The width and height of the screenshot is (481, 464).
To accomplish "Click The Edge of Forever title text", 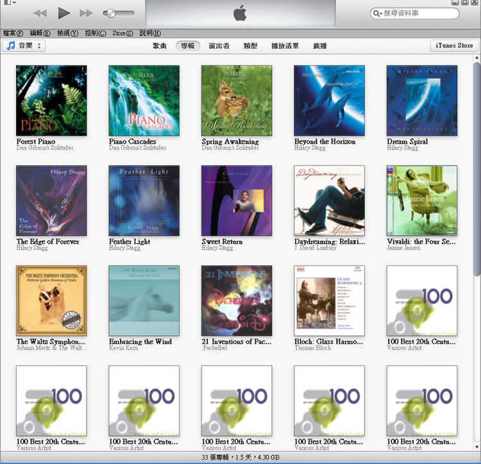I will tap(48, 242).
